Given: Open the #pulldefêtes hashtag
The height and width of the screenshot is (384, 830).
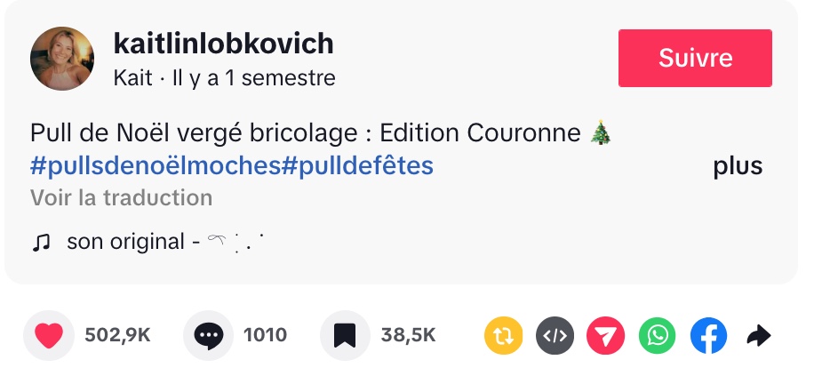Looking at the screenshot, I should point(357,166).
